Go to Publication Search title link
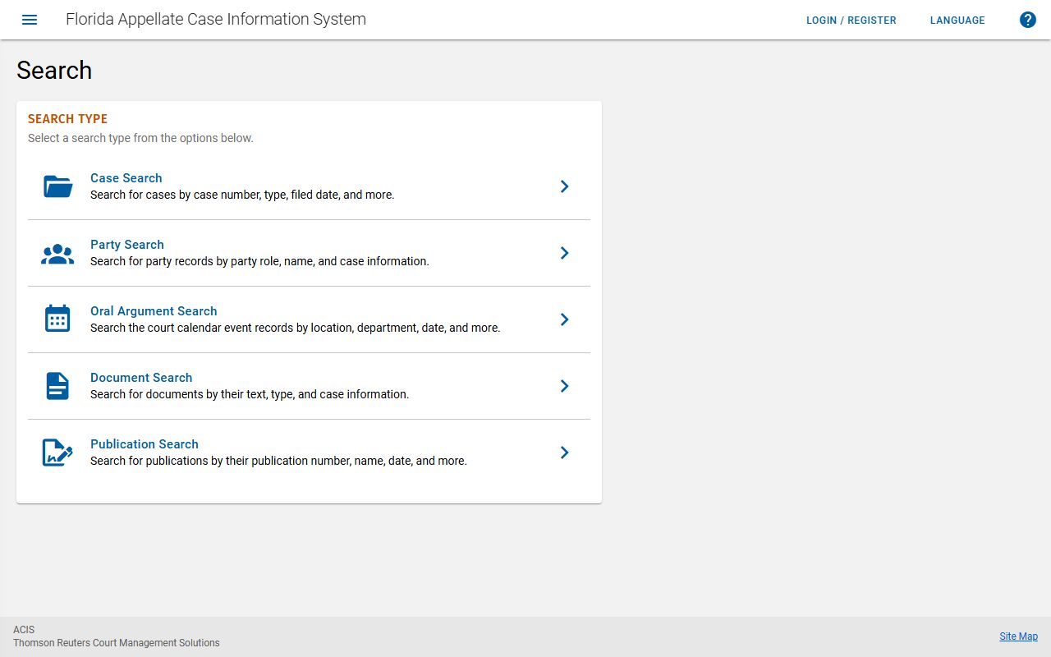1051x657 pixels. pyautogui.click(x=145, y=444)
